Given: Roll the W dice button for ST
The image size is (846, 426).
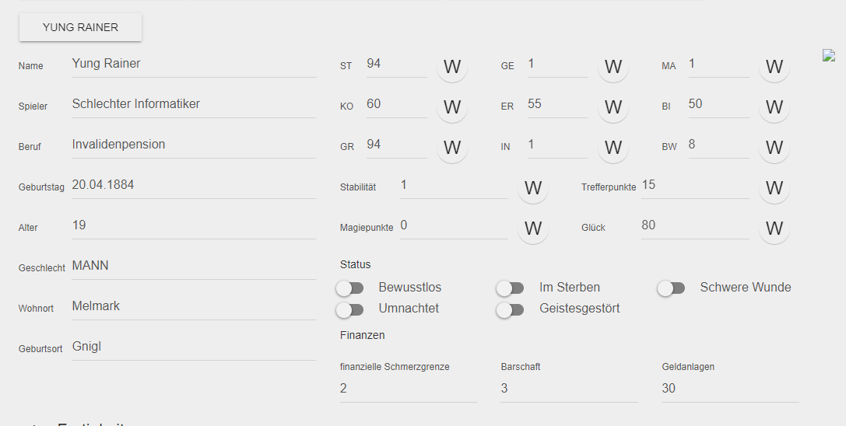Looking at the screenshot, I should click(x=451, y=67).
